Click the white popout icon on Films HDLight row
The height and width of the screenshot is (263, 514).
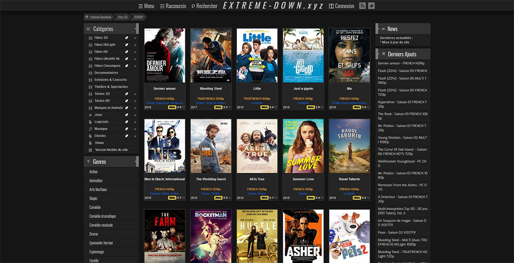(x=126, y=45)
